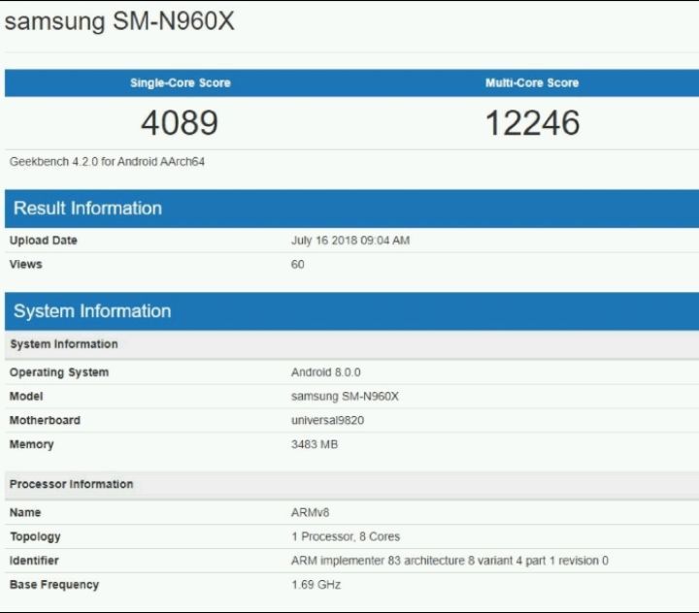Click the Base Frequency label
Image resolution: width=699 pixels, height=613 pixels.
coord(54,585)
